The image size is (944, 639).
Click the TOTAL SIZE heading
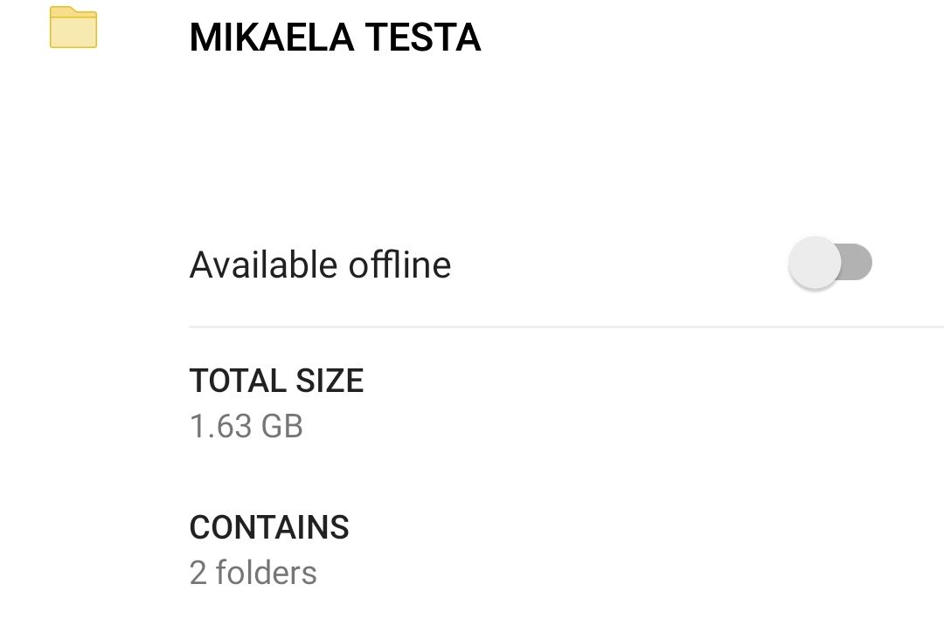pos(276,381)
